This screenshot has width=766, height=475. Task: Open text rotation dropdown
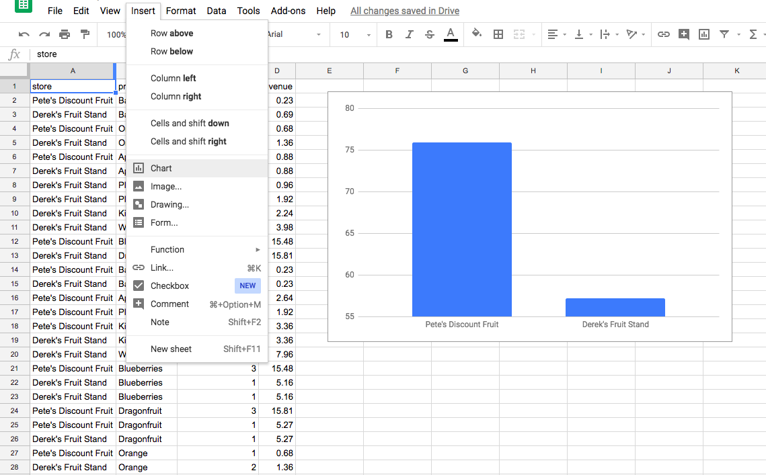[x=636, y=34]
